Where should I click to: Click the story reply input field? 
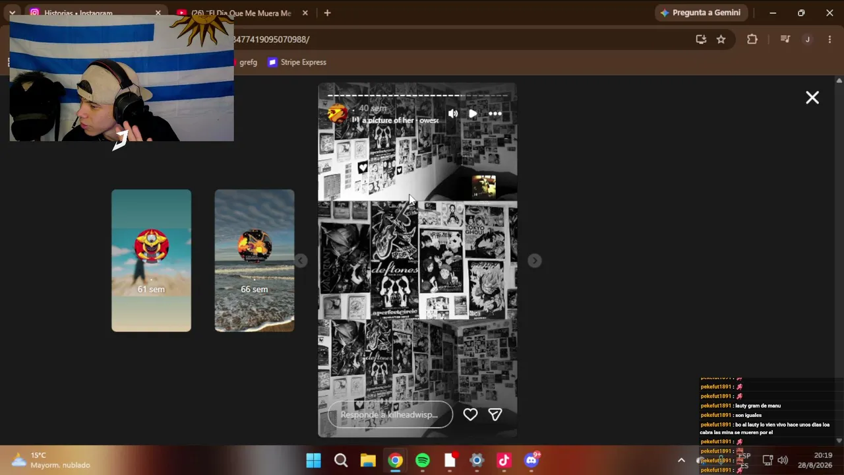click(390, 414)
